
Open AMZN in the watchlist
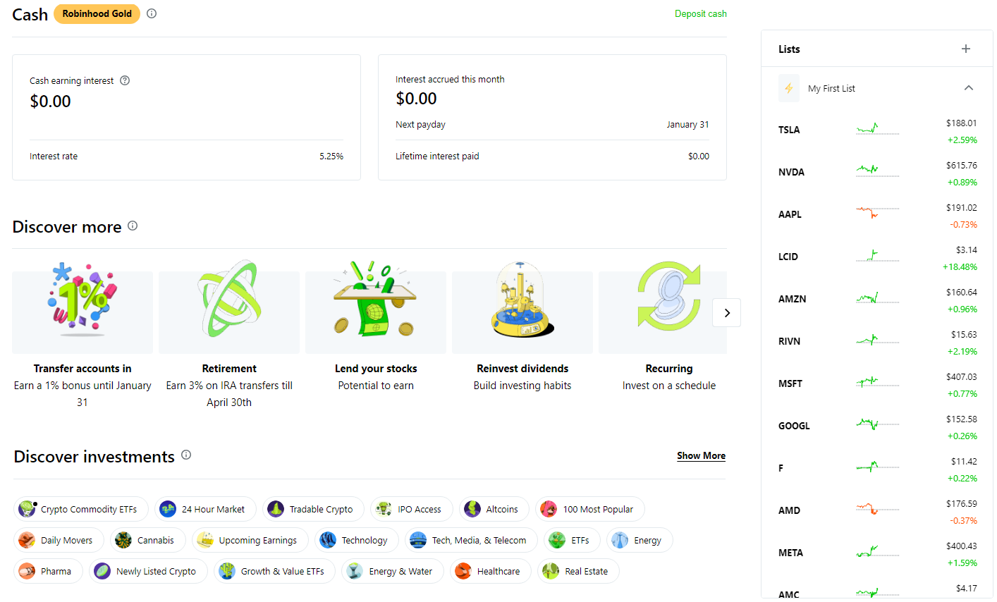click(877, 300)
